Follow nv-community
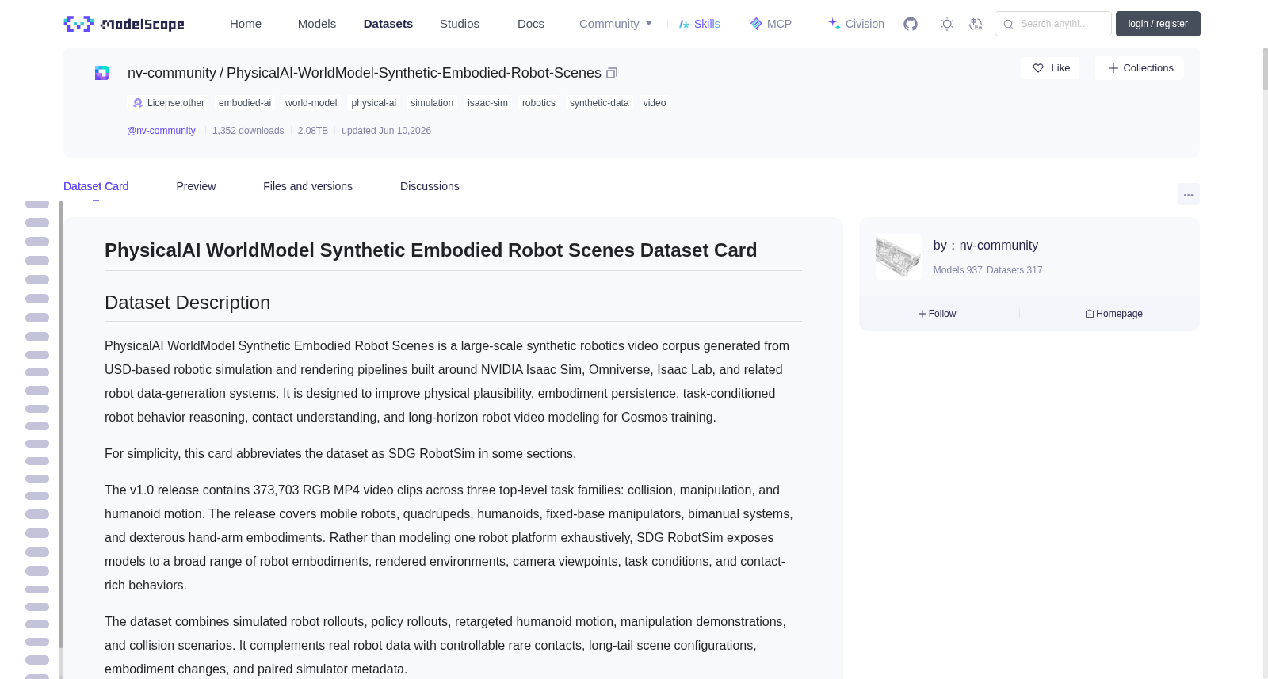 (x=938, y=314)
